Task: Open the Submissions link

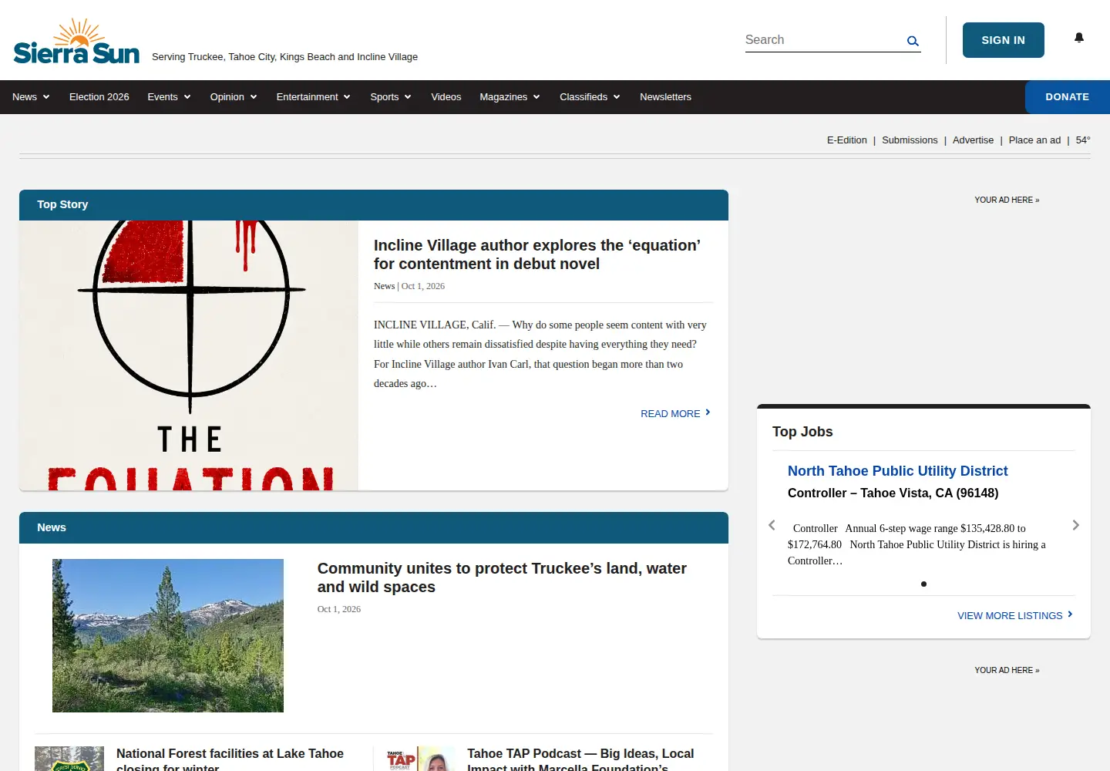Action: tap(910, 140)
